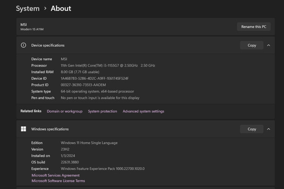Image resolution: width=284 pixels, height=189 pixels.
Task: Select the Pen and touch value text
Action: [x=100, y=98]
